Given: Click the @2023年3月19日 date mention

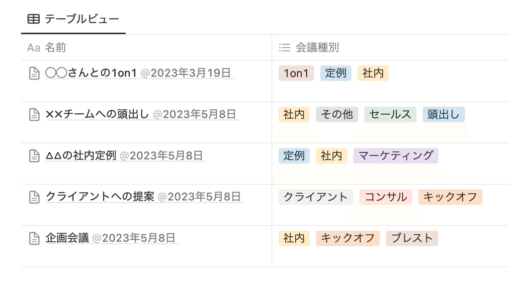Looking at the screenshot, I should 186,73.
